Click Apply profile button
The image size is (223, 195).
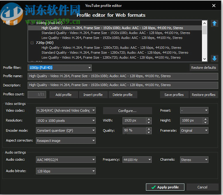pos(165,187)
